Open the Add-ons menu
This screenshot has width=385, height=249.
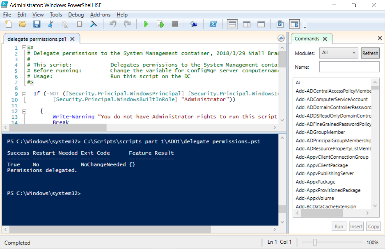[x=100, y=15]
